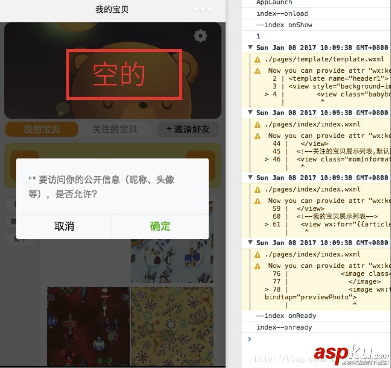
Task: Tap + 邀请好友 button
Action: (x=188, y=129)
